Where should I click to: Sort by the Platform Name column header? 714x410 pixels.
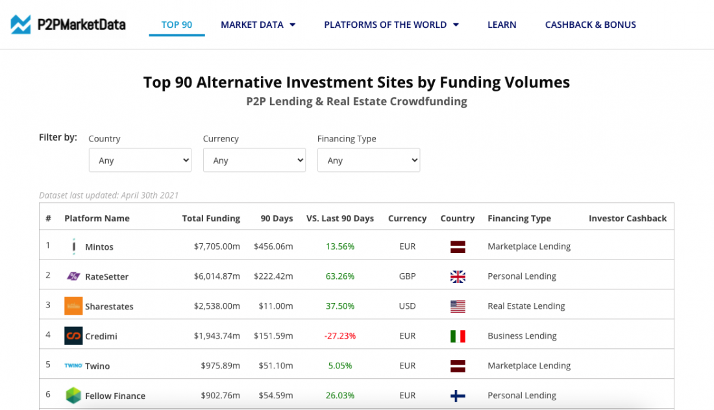click(97, 219)
